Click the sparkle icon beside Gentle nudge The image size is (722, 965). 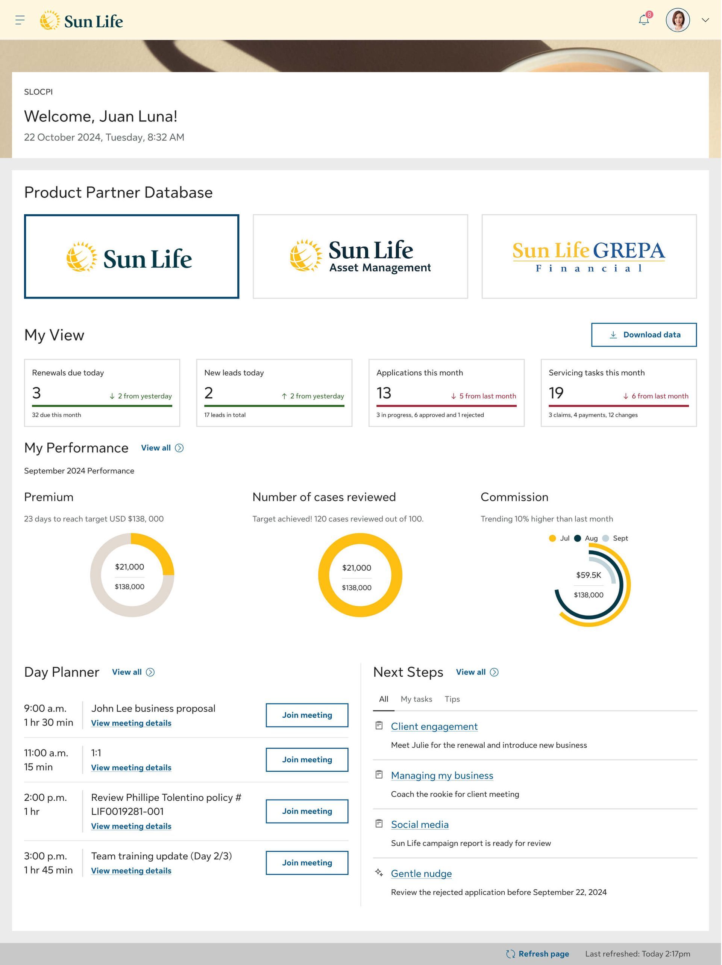click(379, 873)
